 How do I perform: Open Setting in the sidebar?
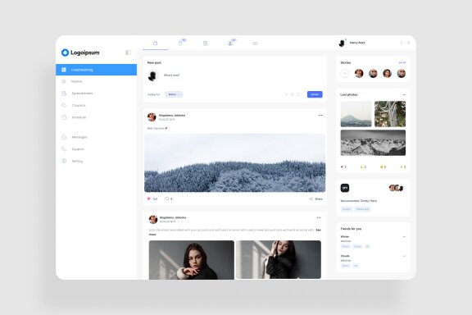(77, 162)
